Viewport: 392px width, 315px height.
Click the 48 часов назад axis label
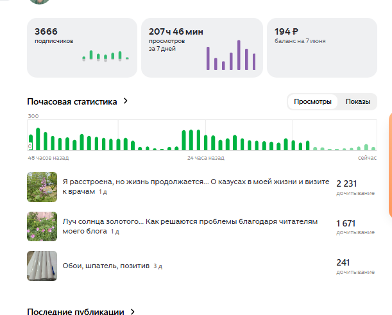click(48, 158)
